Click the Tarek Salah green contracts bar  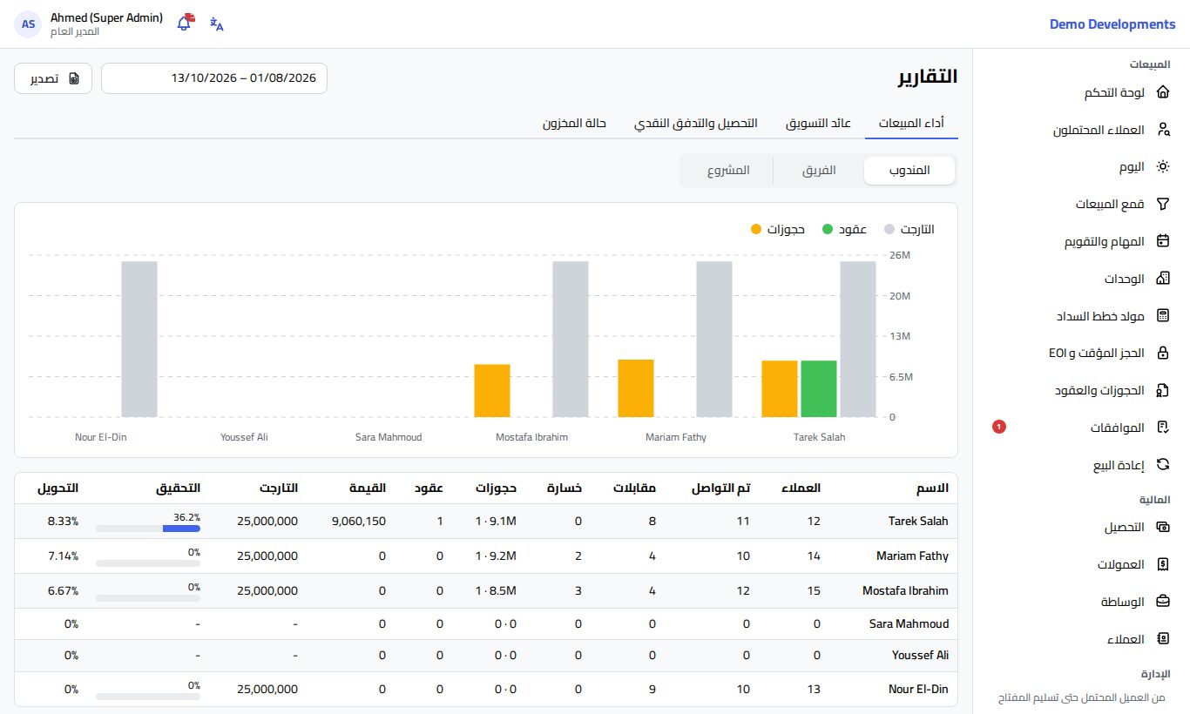819,388
